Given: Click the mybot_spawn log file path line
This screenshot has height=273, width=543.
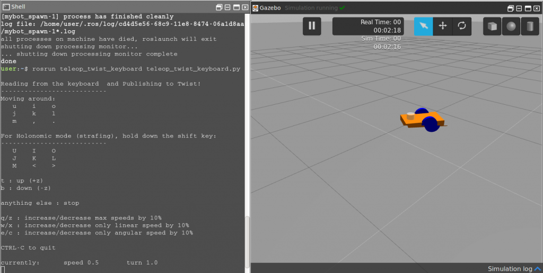Looking at the screenshot, I should click(x=122, y=28).
